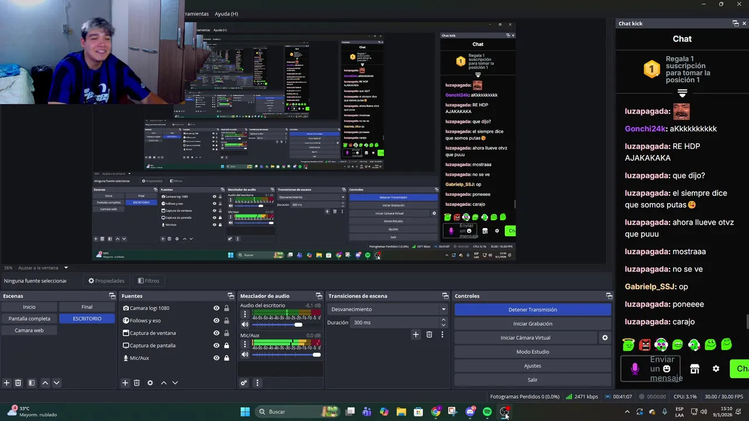Open the Mic/Aux three-dot options
749x421 pixels.
pos(245,344)
